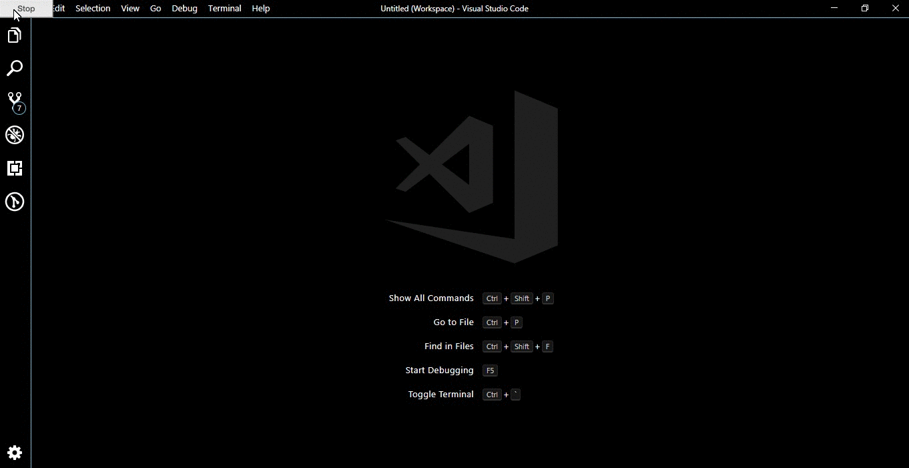Select the Debug icon in the sidebar
909x468 pixels.
tap(14, 135)
